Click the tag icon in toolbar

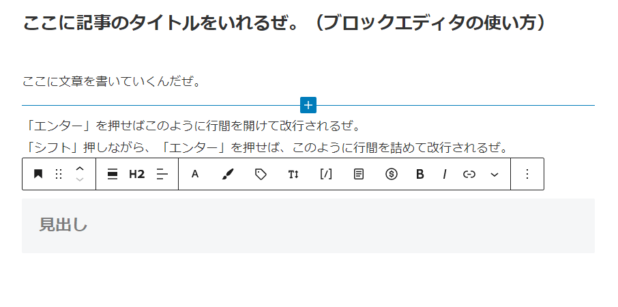click(x=261, y=174)
